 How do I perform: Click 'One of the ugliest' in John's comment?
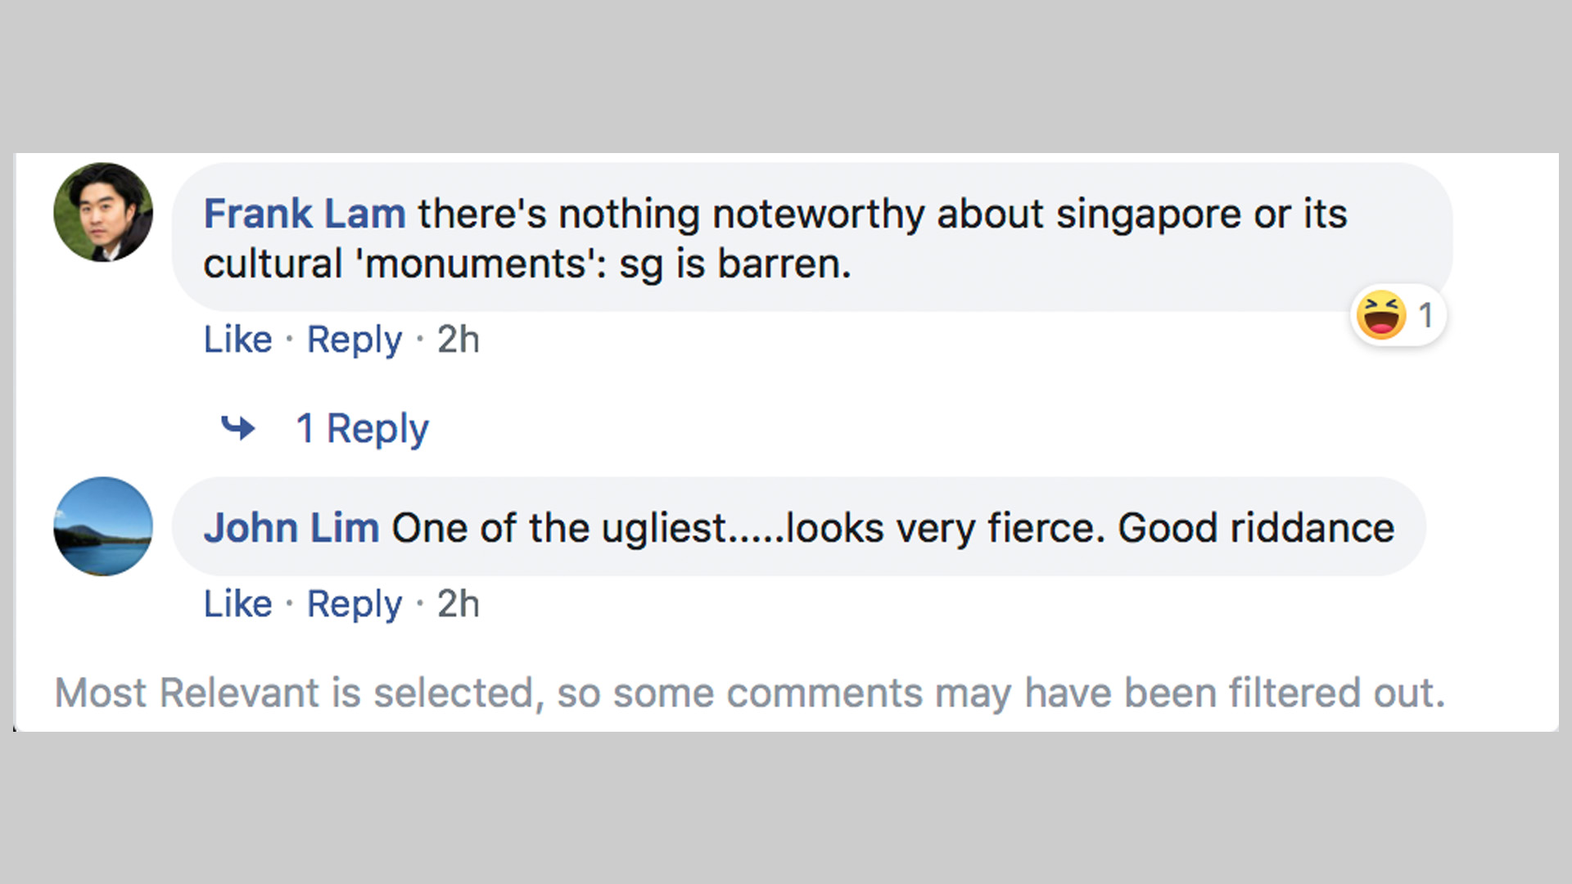coord(559,528)
